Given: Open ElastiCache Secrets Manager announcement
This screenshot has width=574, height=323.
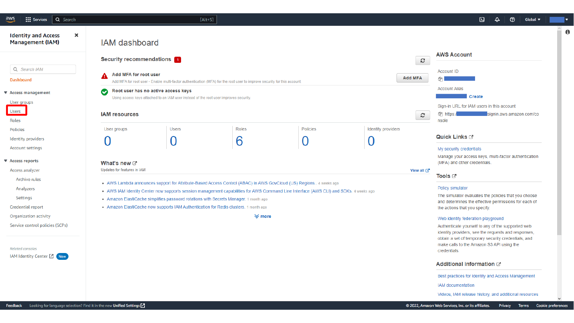Looking at the screenshot, I should (176, 199).
